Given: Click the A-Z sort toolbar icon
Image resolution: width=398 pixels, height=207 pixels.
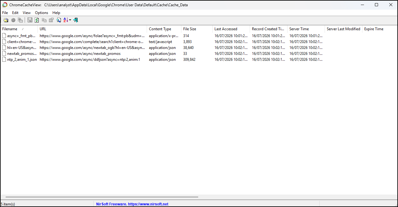Looking at the screenshot, I should (x=66, y=20).
